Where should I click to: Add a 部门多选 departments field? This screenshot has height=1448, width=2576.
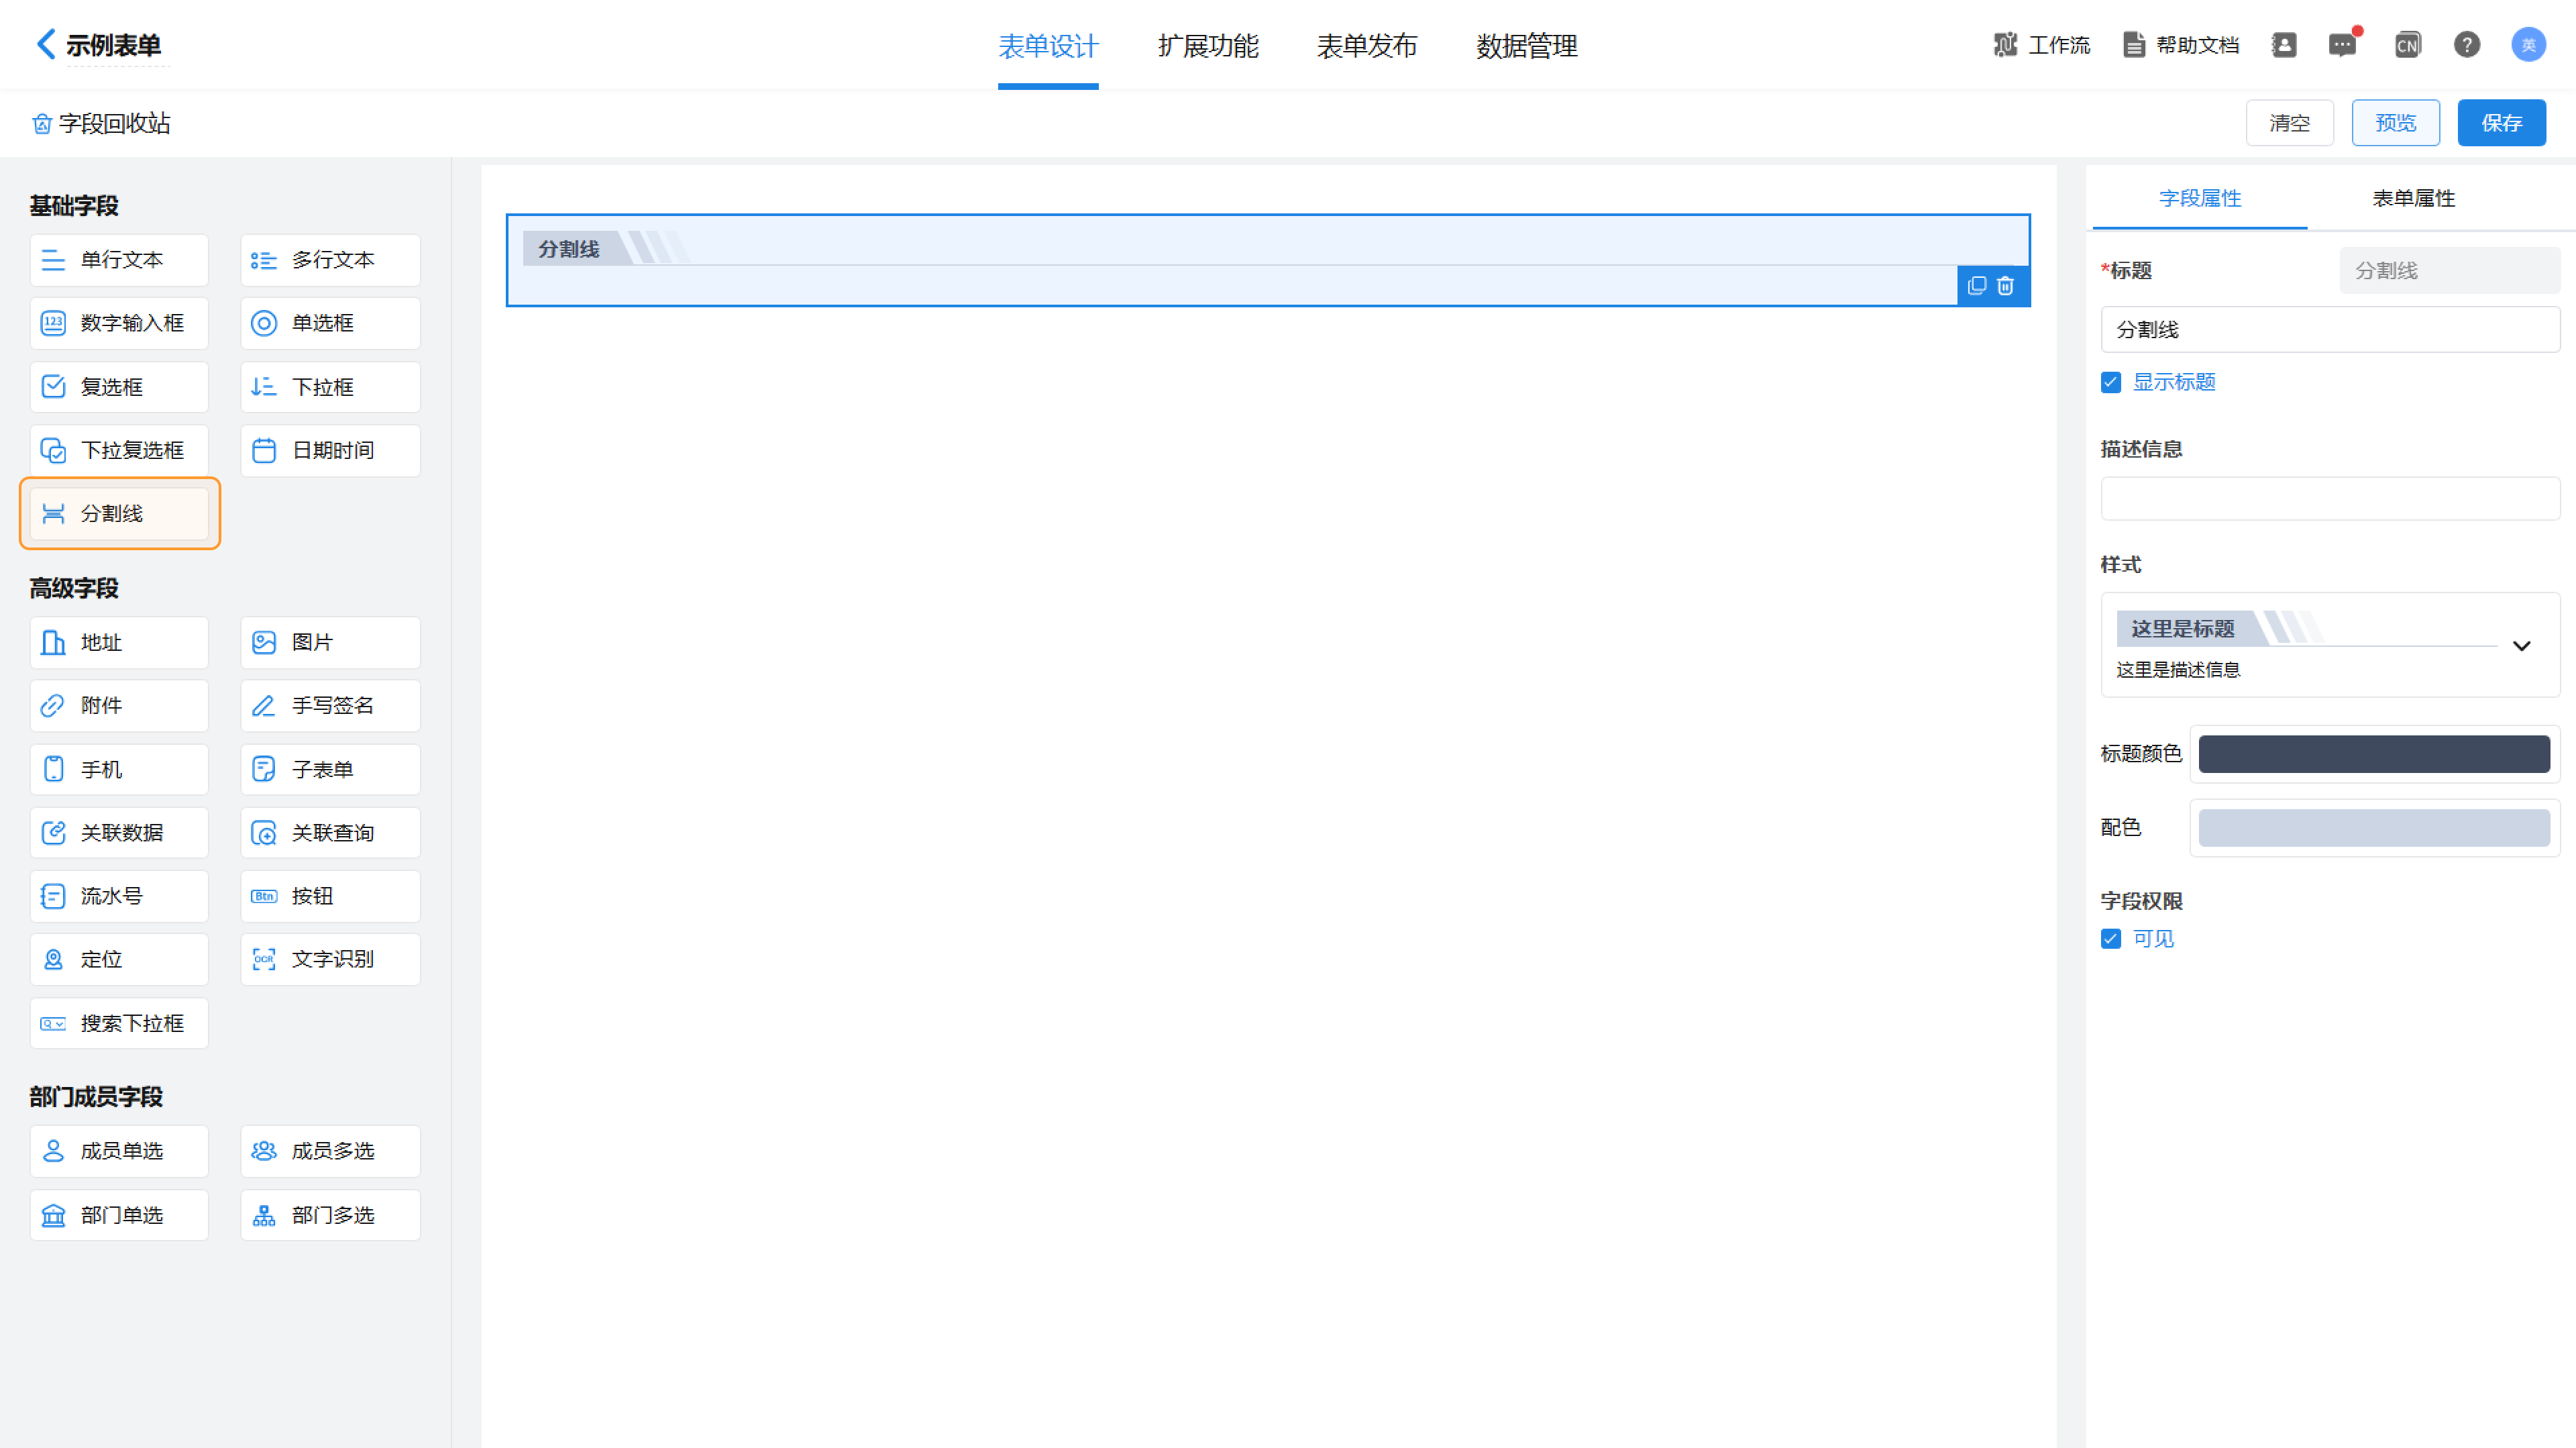pos(330,1215)
